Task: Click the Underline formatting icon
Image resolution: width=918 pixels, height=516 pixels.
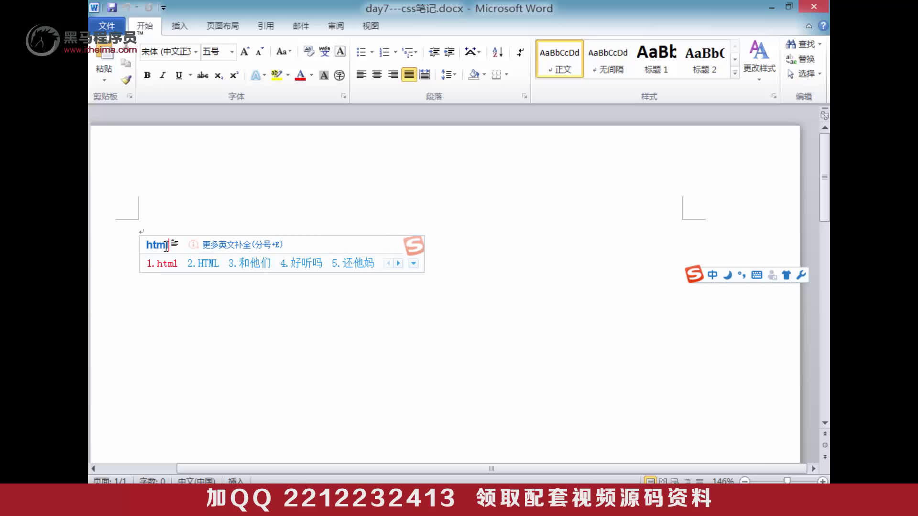Action: point(178,75)
